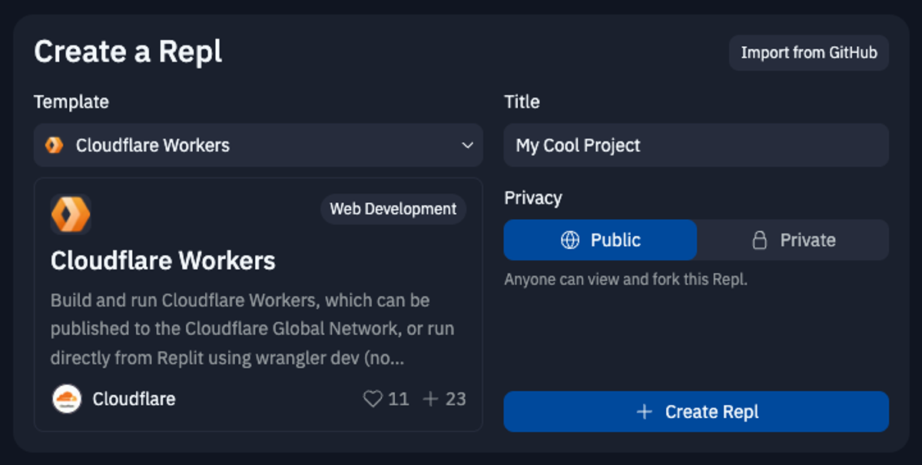Image resolution: width=922 pixels, height=465 pixels.
Task: Expand the Cloudflare Workers template list
Action: tap(258, 144)
